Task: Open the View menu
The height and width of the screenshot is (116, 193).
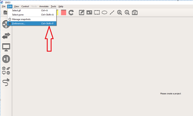Action: pyautogui.click(x=16, y=6)
